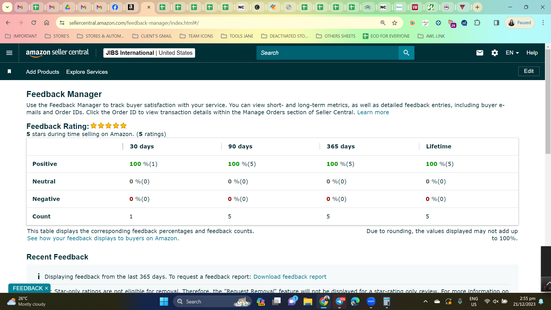Viewport: 551px width, 310px height.
Task: Bookmark this page with the star icon
Action: pyautogui.click(x=395, y=23)
